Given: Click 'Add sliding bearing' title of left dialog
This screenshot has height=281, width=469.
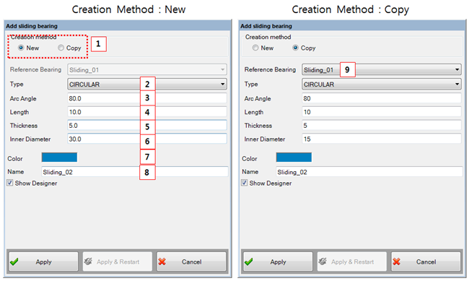Looking at the screenshot, I should coord(32,26).
